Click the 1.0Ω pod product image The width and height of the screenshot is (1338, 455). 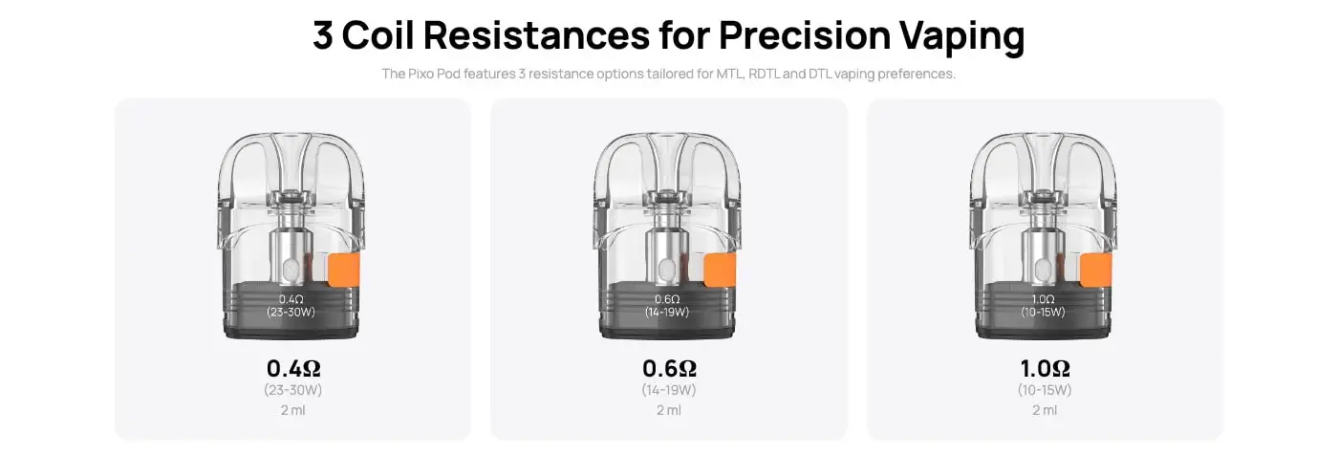(x=1045, y=234)
